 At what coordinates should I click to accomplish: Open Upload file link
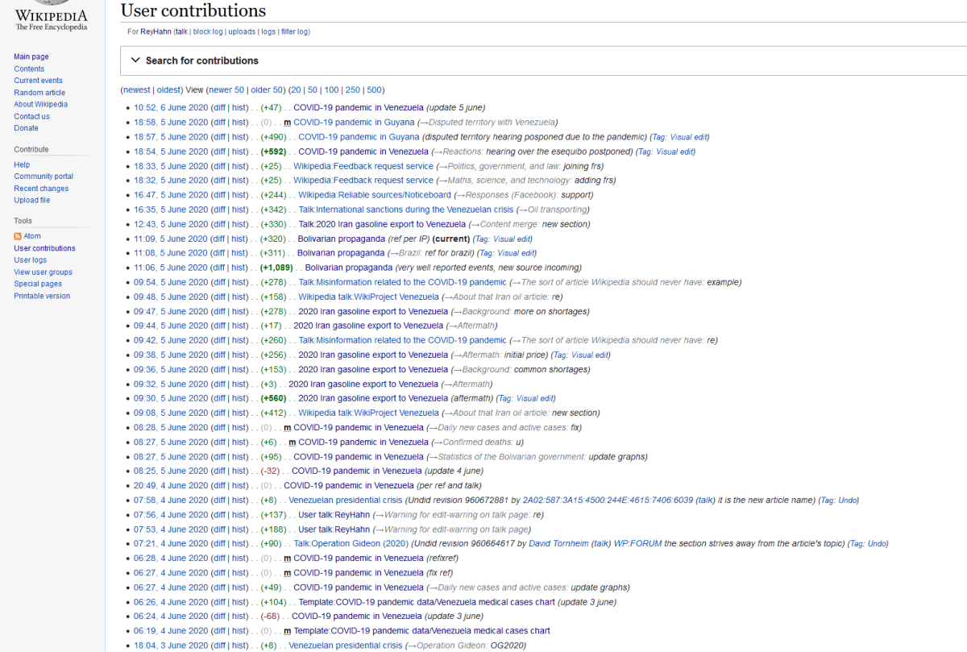(31, 200)
